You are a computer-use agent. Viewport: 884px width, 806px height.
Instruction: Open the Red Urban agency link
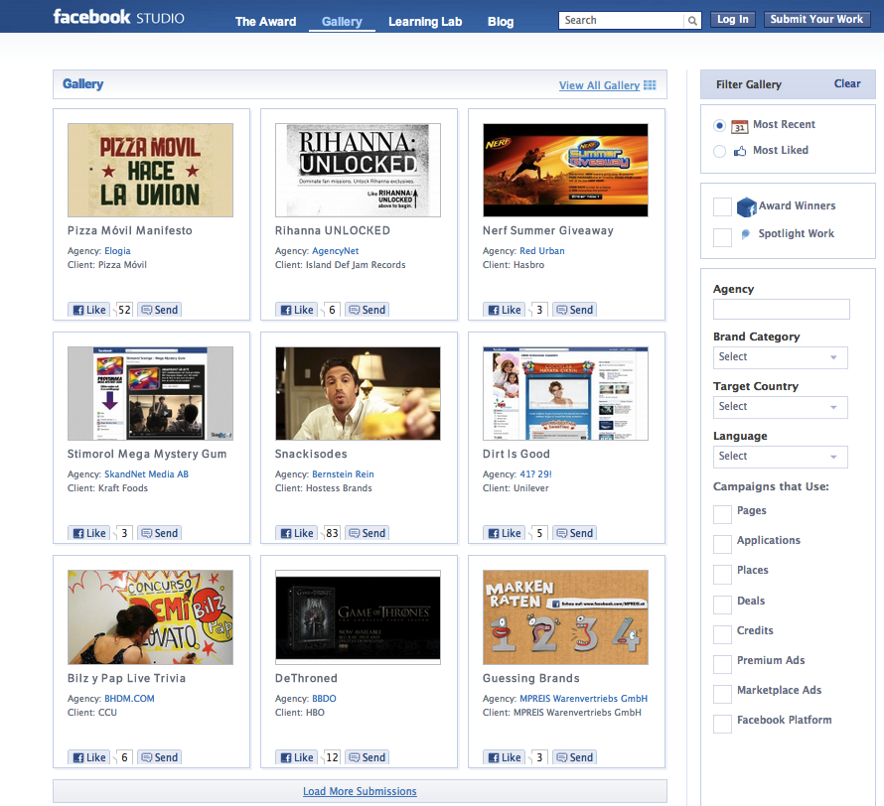click(x=541, y=251)
